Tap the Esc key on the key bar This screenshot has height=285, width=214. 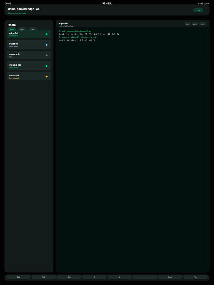[x=18, y=277]
